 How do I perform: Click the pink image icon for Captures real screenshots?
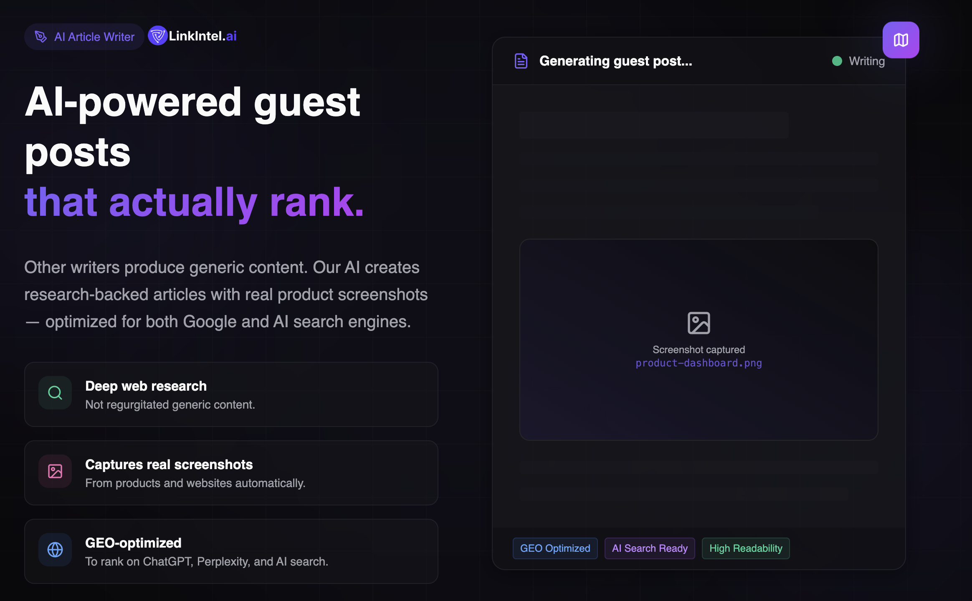(55, 471)
